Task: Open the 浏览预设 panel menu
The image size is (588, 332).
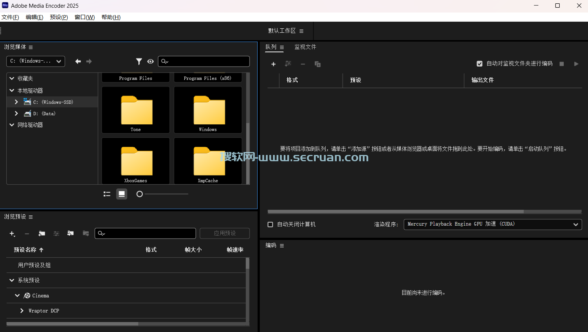Action: 31,217
